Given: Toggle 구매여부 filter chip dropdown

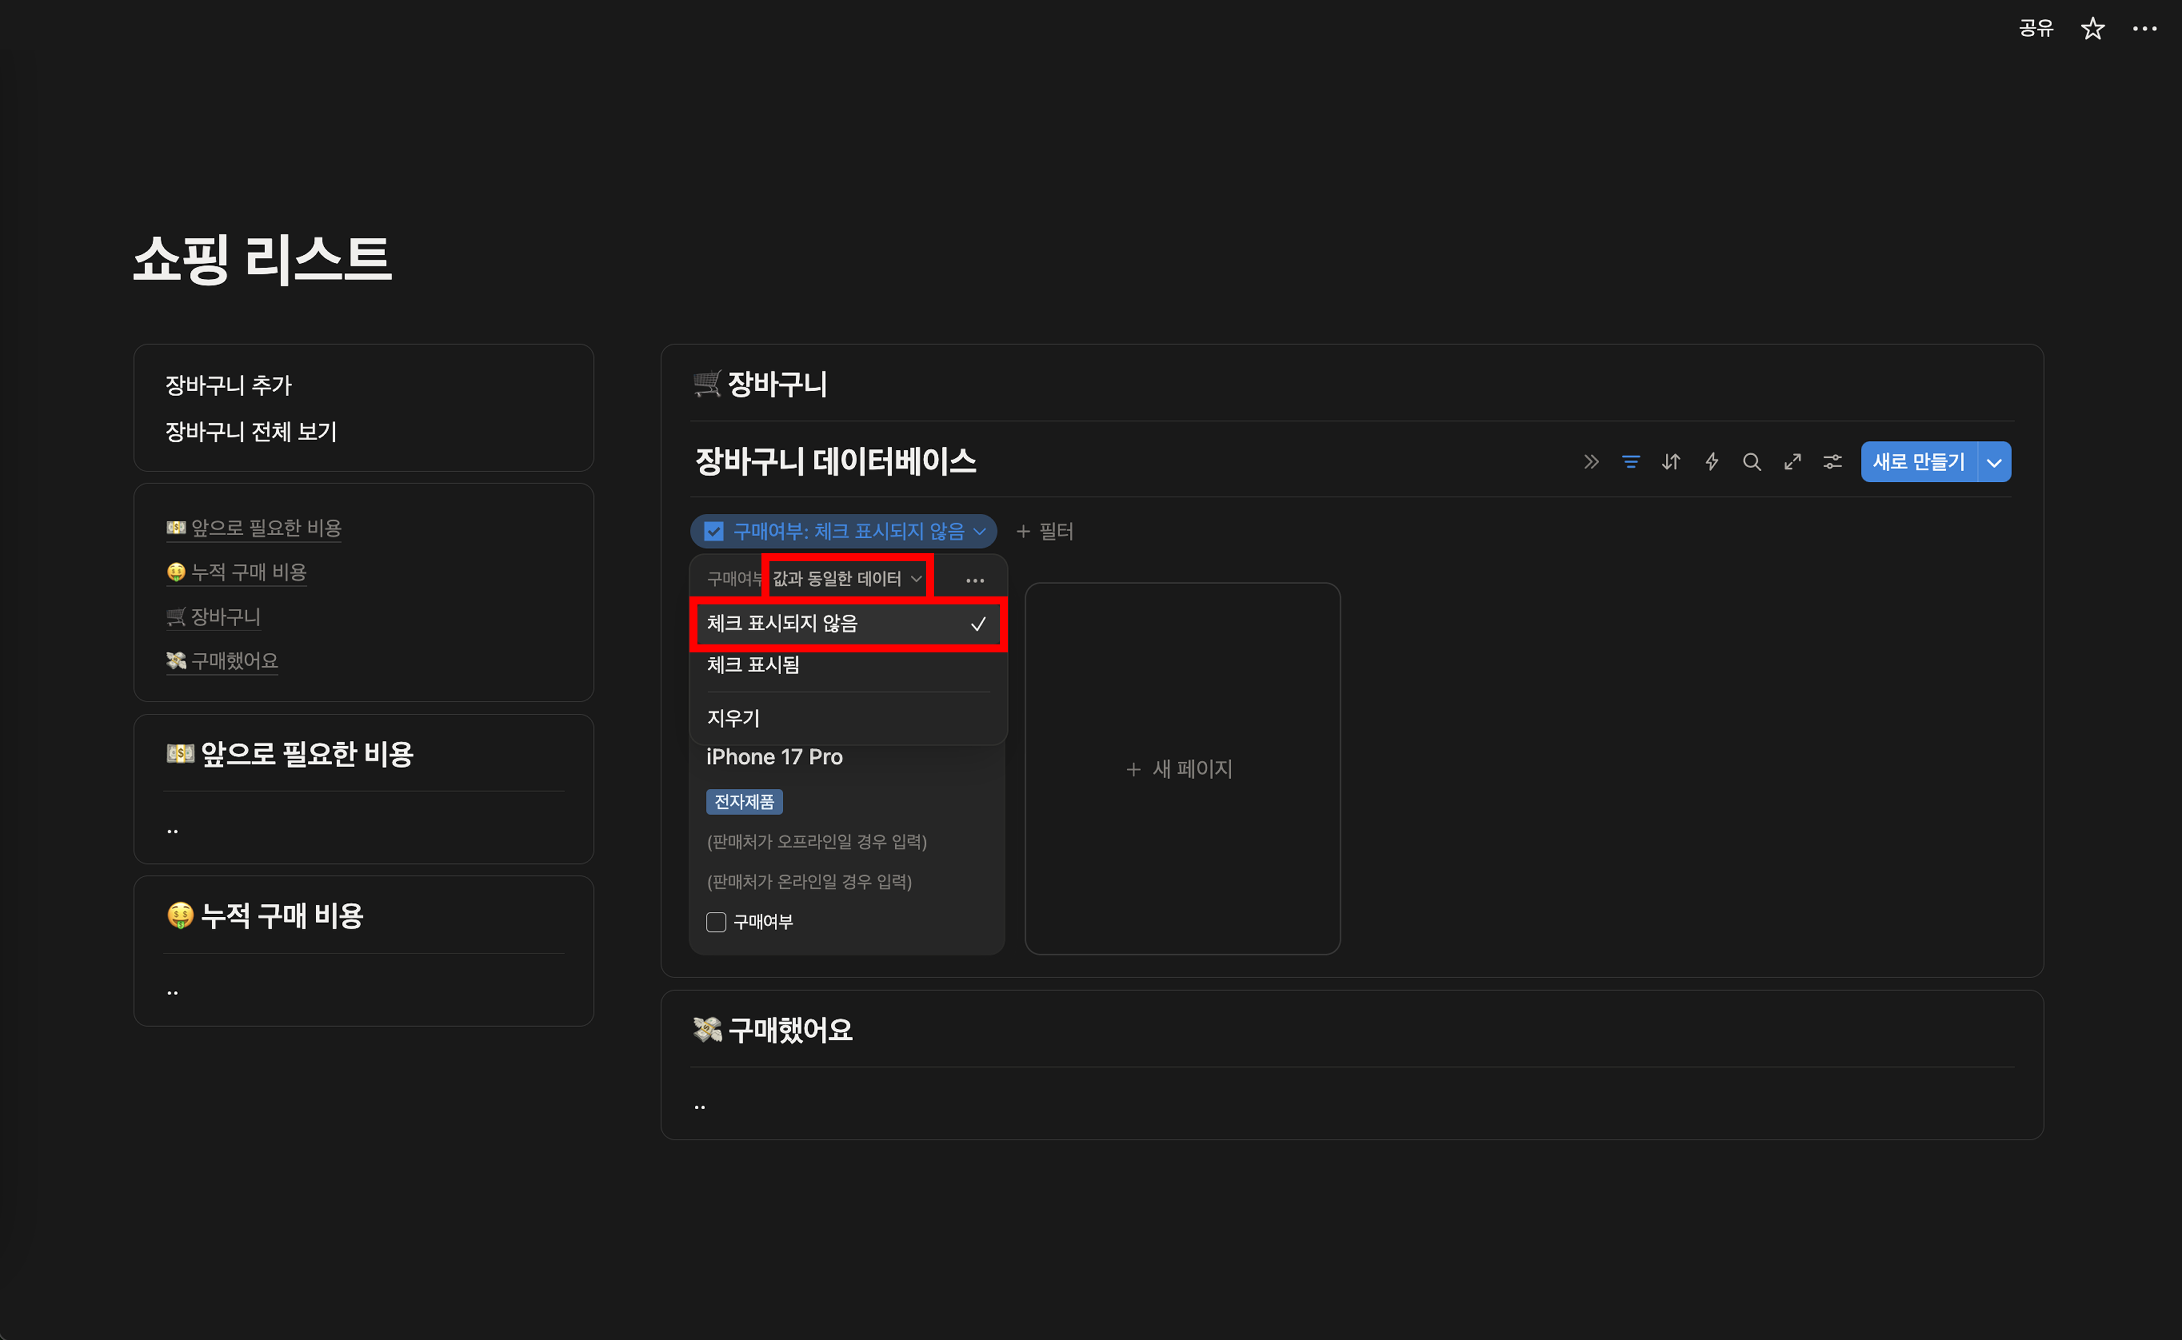Looking at the screenshot, I should click(843, 531).
